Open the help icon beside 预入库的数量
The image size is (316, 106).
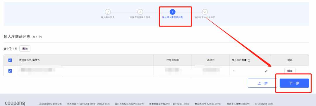click(249, 61)
